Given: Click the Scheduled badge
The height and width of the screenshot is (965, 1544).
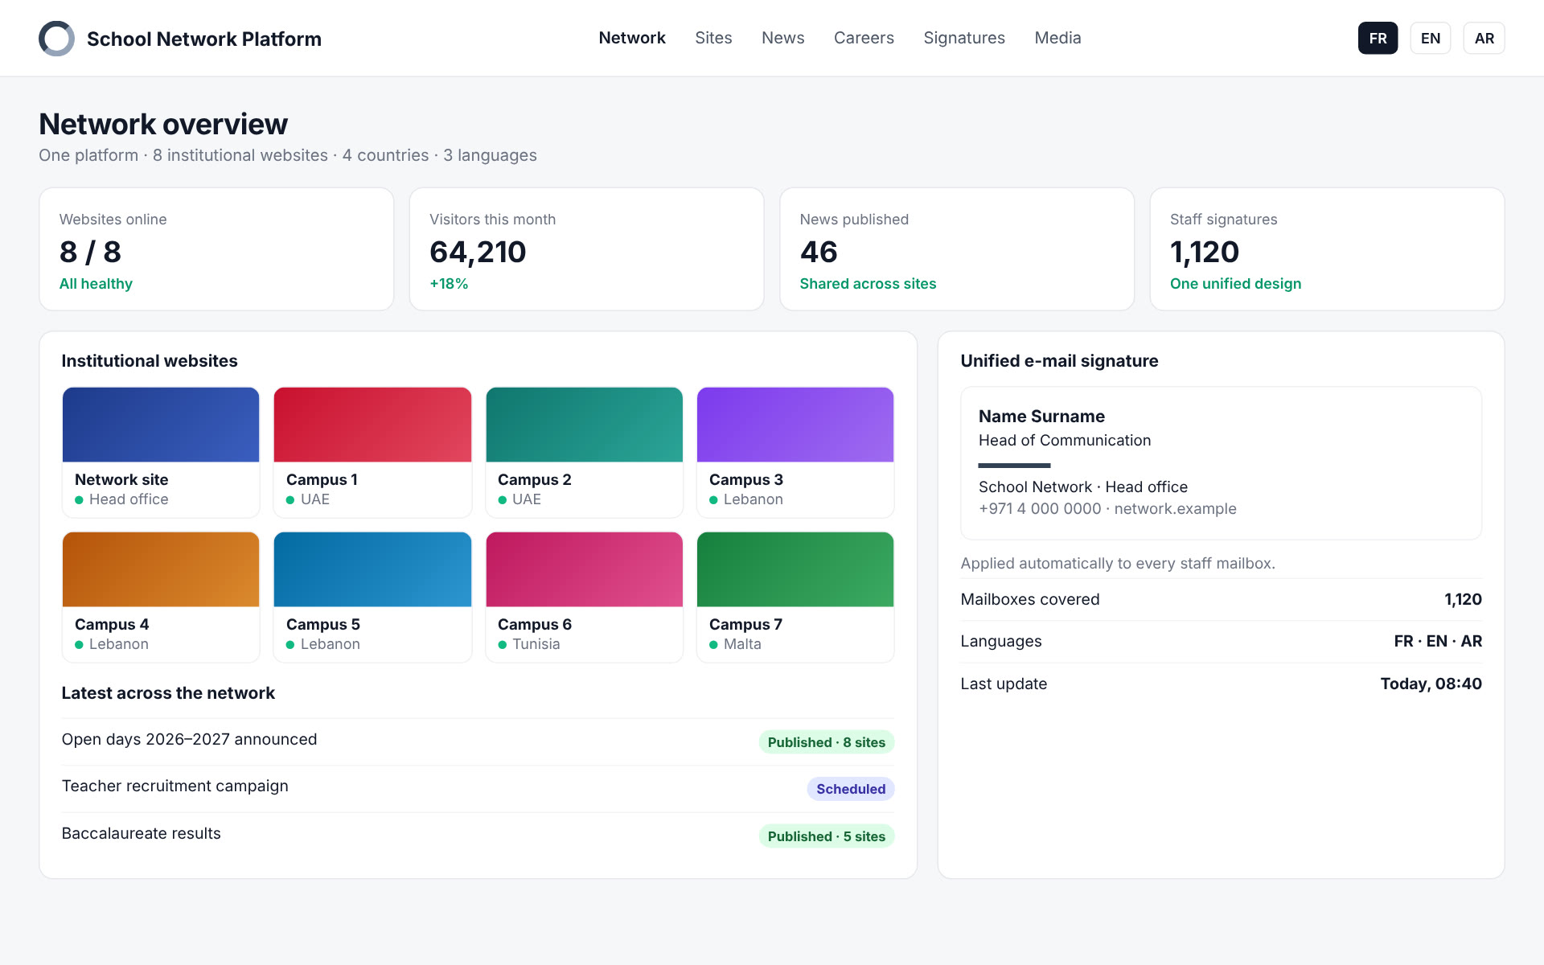Looking at the screenshot, I should coord(850,789).
